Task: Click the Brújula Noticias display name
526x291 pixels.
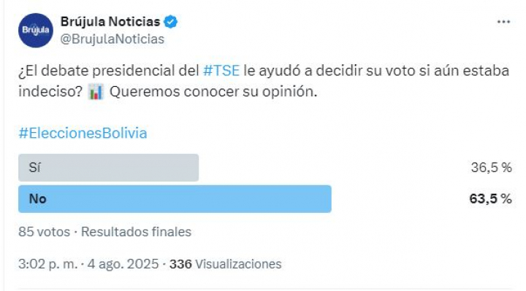Action: pyautogui.click(x=110, y=22)
